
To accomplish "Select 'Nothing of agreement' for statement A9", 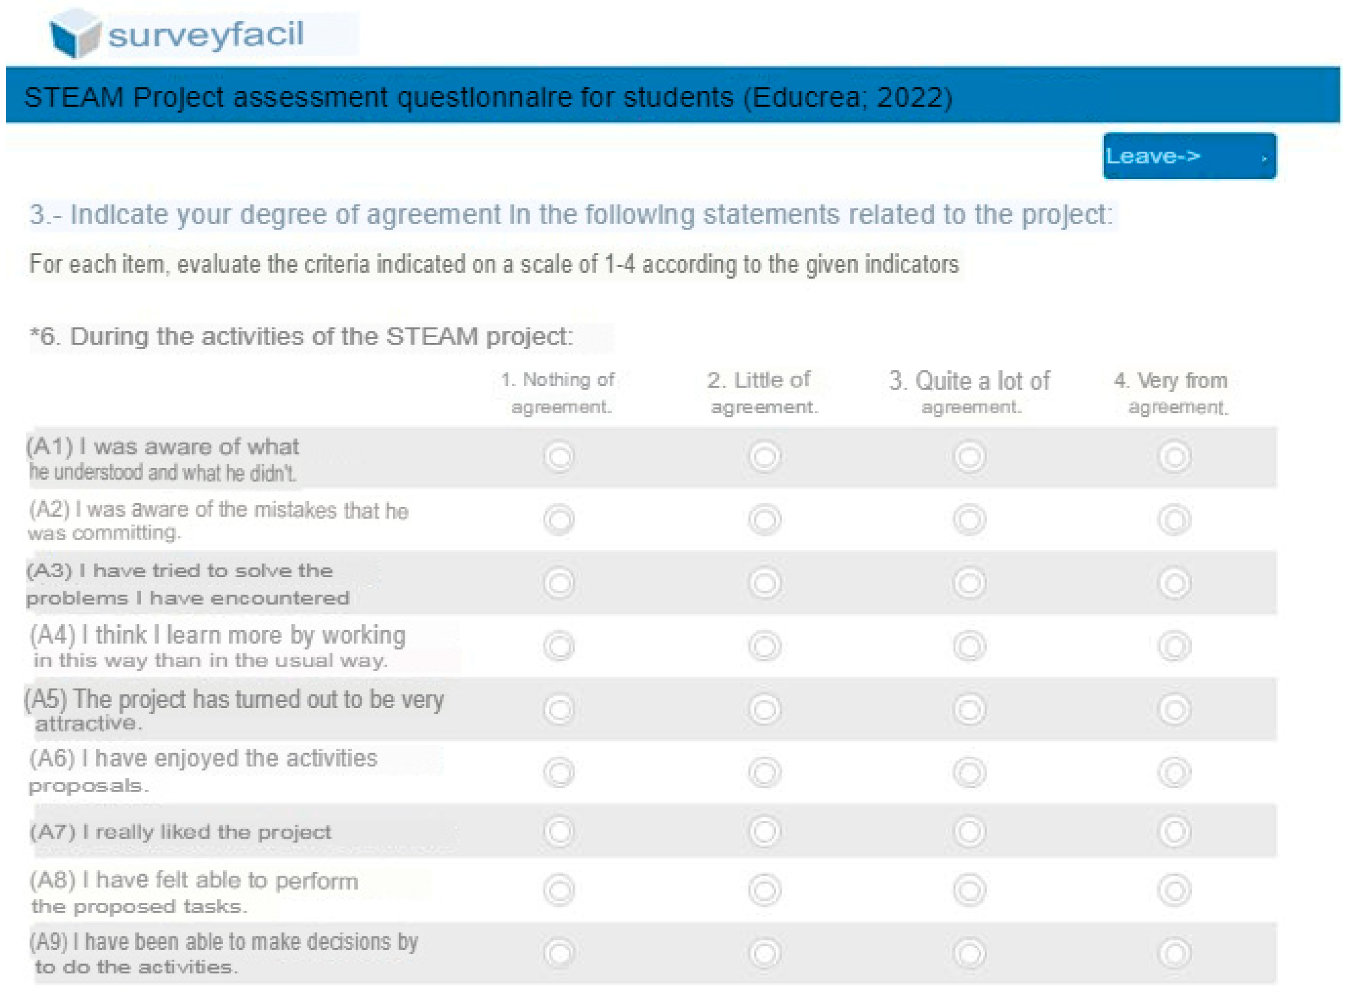I will click(559, 953).
